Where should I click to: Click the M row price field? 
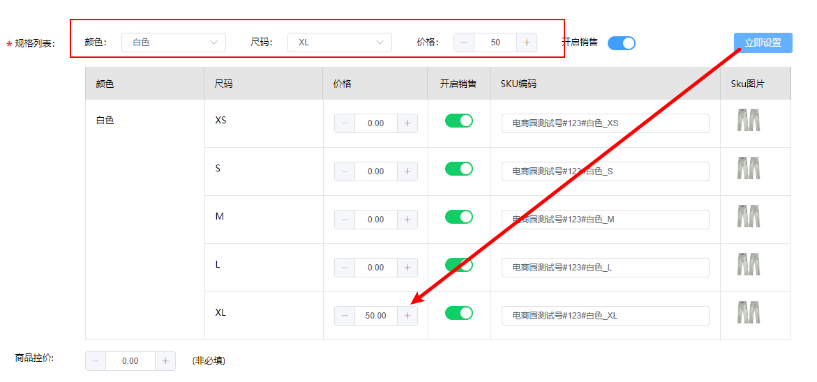click(x=376, y=220)
